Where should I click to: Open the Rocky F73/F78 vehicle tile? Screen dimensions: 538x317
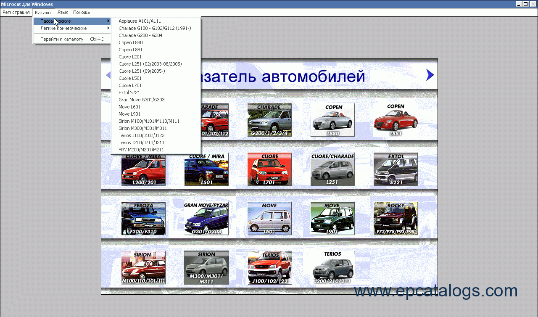396,219
